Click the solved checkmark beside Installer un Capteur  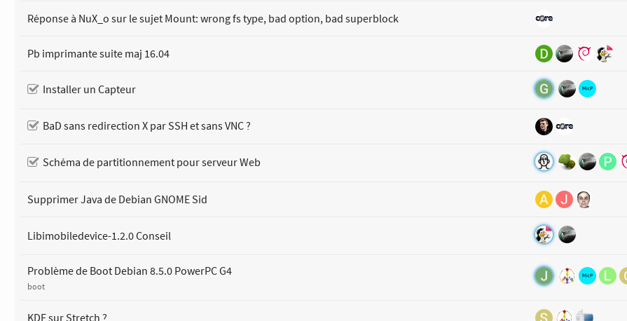coord(33,89)
